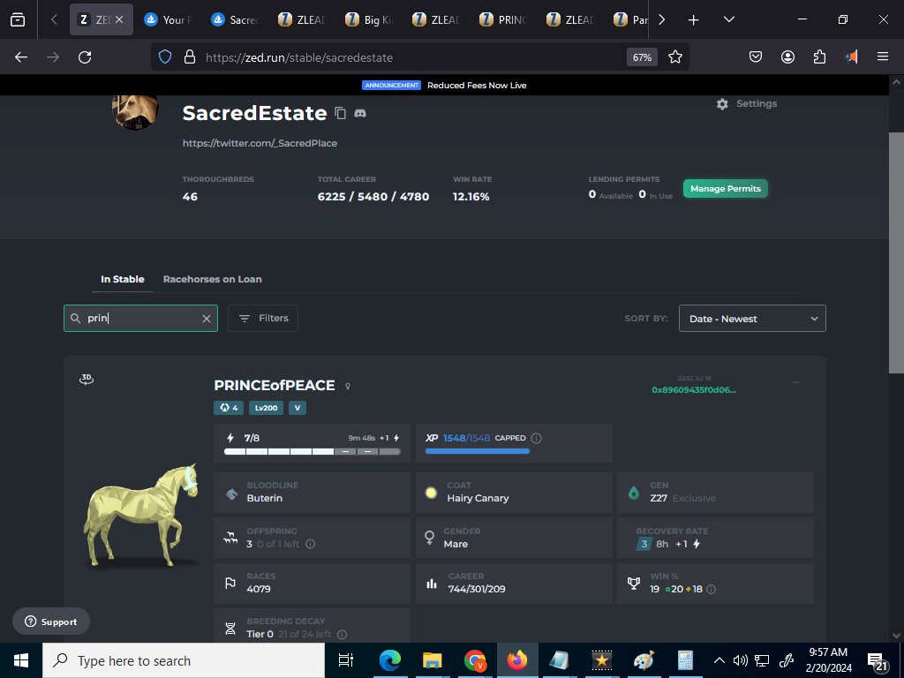Click the Lv200 level badge
Viewport: 904px width, 678px height.
(266, 408)
